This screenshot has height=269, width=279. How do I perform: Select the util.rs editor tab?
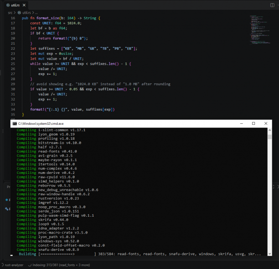[16, 5]
